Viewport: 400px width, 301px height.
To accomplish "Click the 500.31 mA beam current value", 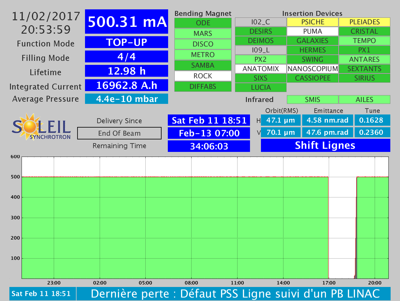I will [127, 22].
